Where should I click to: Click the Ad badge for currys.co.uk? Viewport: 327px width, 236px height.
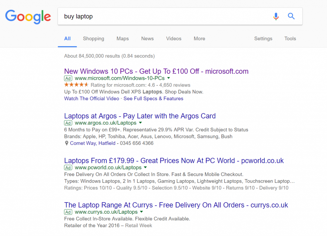pyautogui.click(x=68, y=212)
